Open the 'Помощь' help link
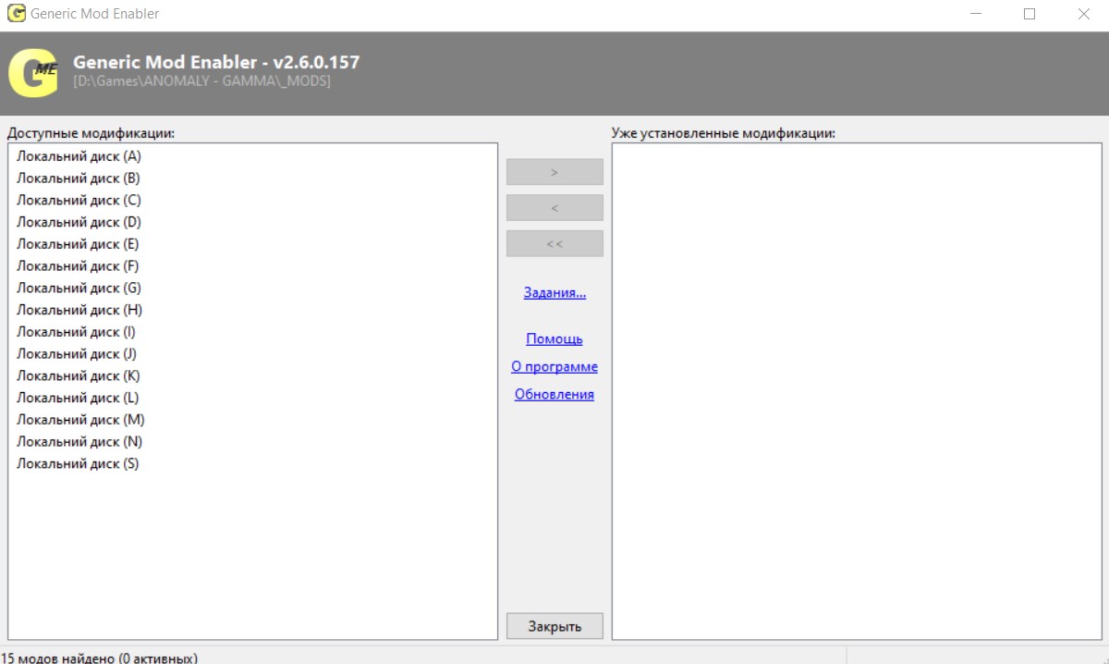1109x664 pixels. [554, 339]
